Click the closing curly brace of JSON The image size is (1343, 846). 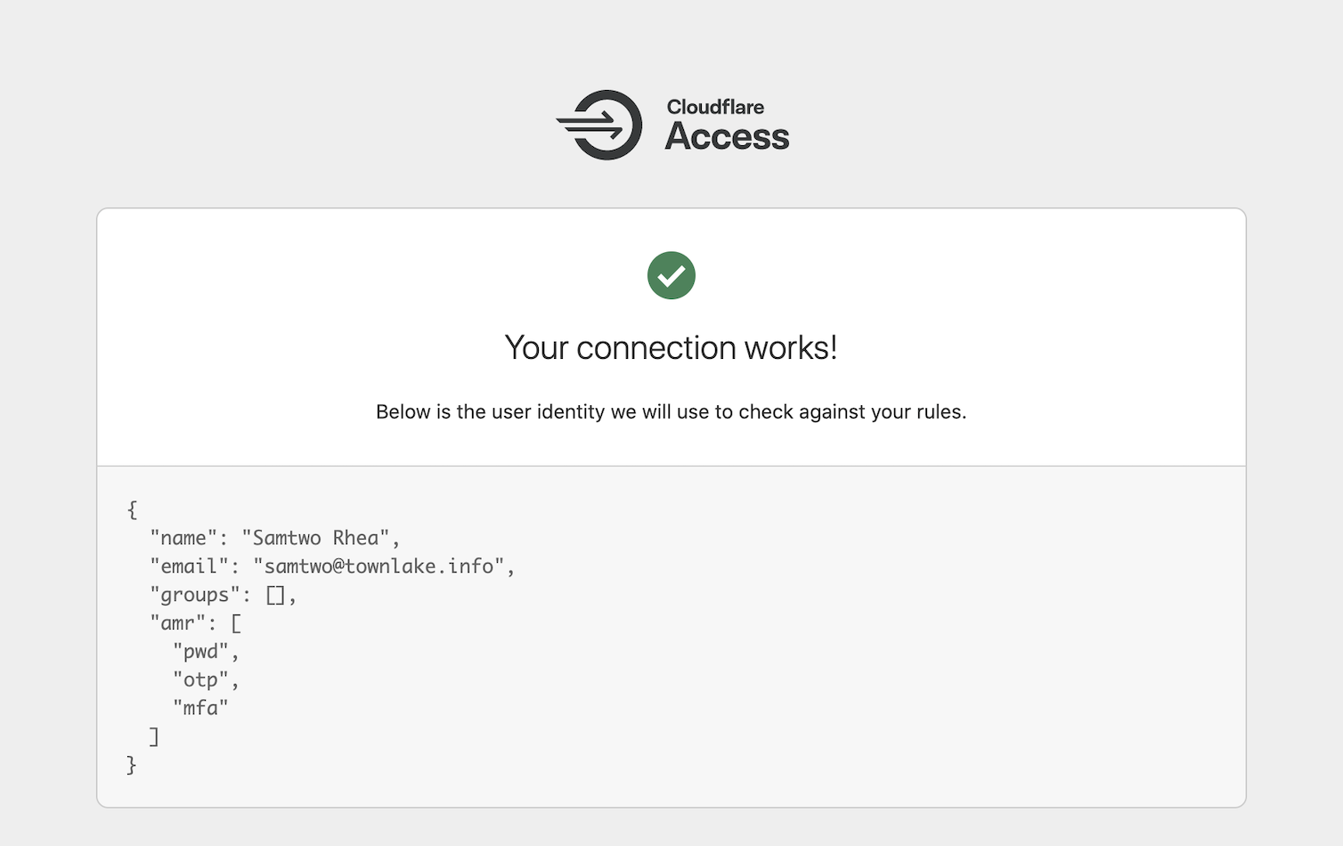(132, 765)
